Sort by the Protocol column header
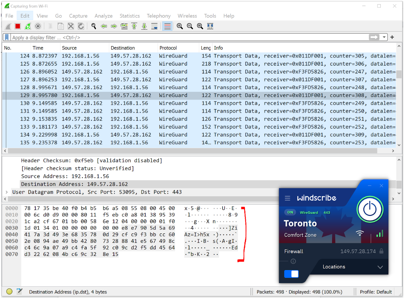 click(x=178, y=48)
